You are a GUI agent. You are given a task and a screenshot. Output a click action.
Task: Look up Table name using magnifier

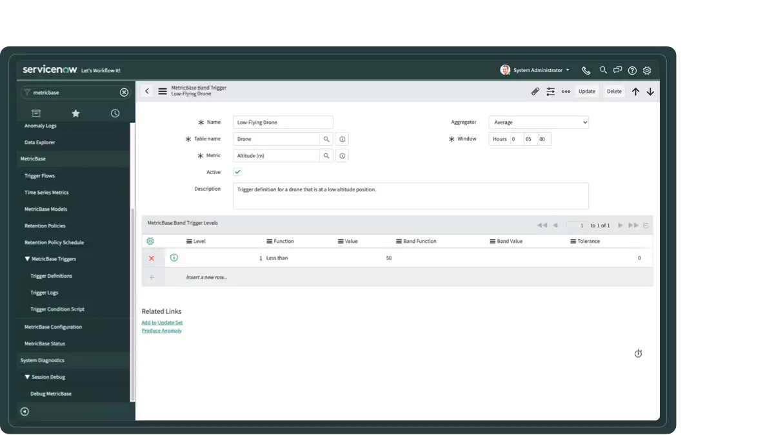(326, 139)
